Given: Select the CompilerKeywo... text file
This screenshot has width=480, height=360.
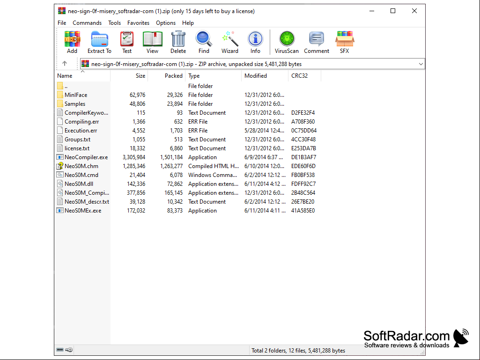Looking at the screenshot, I should (x=86, y=113).
